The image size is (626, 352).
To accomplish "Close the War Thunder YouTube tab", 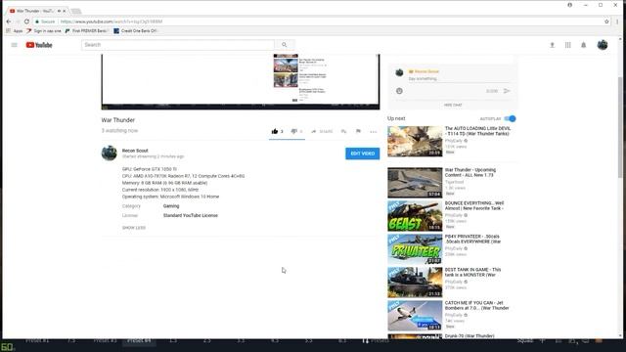I will pos(65,11).
